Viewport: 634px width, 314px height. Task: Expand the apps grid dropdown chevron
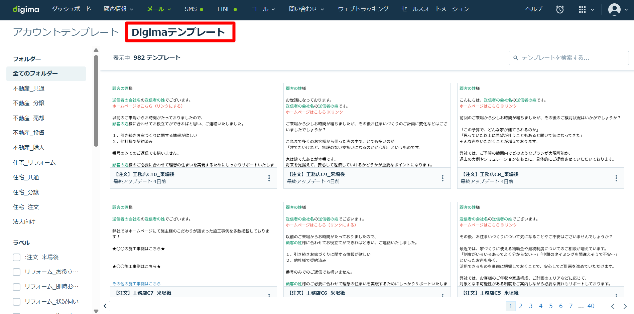[x=592, y=10]
